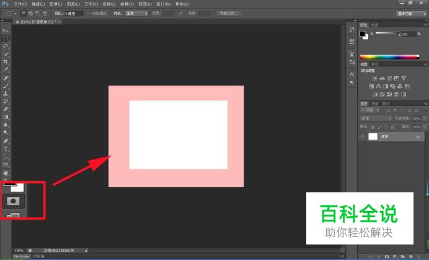
Task: Select the Type tool
Action: [x=6, y=149]
